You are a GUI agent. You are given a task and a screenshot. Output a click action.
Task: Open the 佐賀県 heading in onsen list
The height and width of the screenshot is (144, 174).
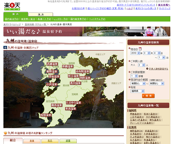coord(133,128)
